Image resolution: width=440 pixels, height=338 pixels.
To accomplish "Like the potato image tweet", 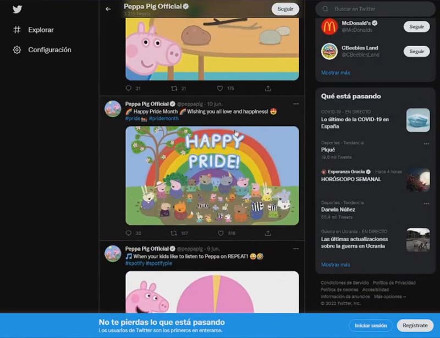I will [x=220, y=88].
